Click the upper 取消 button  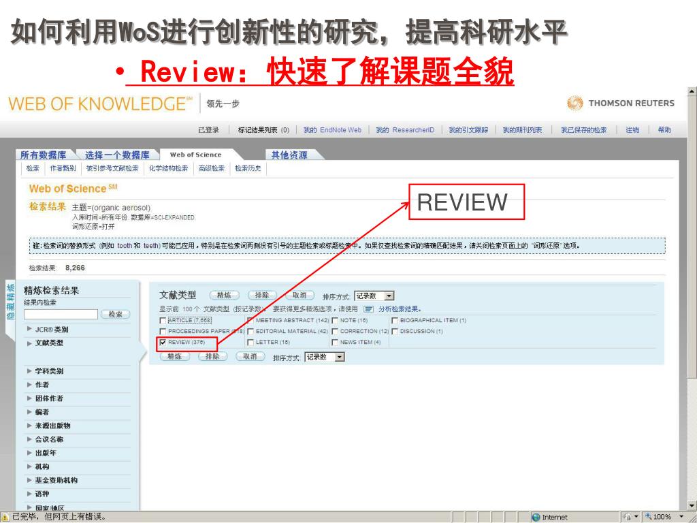299,296
